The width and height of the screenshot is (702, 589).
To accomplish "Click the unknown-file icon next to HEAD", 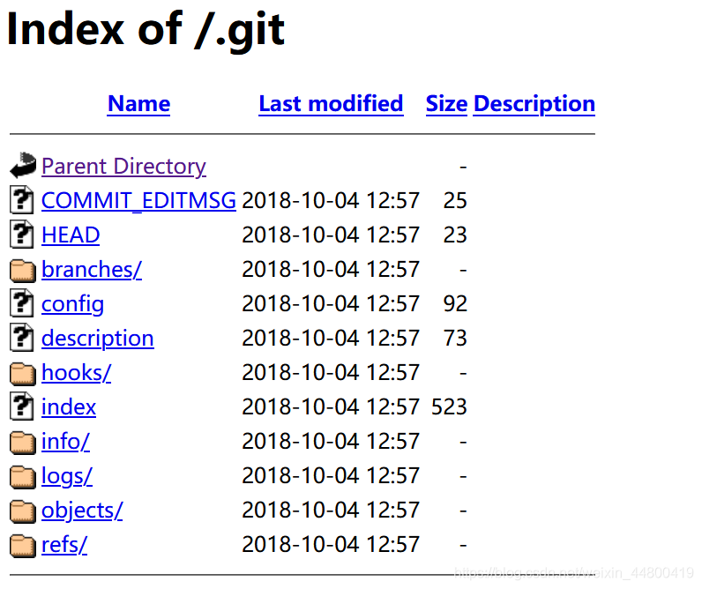I will (x=22, y=235).
